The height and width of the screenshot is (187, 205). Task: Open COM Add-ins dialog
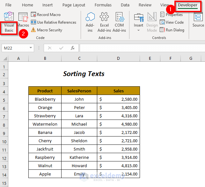click(x=119, y=22)
